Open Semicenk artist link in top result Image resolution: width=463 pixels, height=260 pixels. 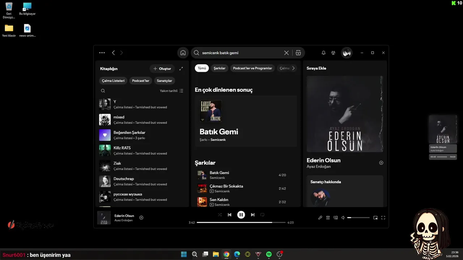click(218, 139)
